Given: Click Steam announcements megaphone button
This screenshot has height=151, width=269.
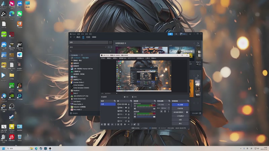Looking at the screenshot, I should click(x=170, y=34).
